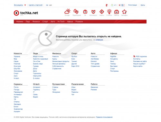Expand the Все разделы dropdown arrow
Viewport: 161px width, 122px height.
pos(25,5)
